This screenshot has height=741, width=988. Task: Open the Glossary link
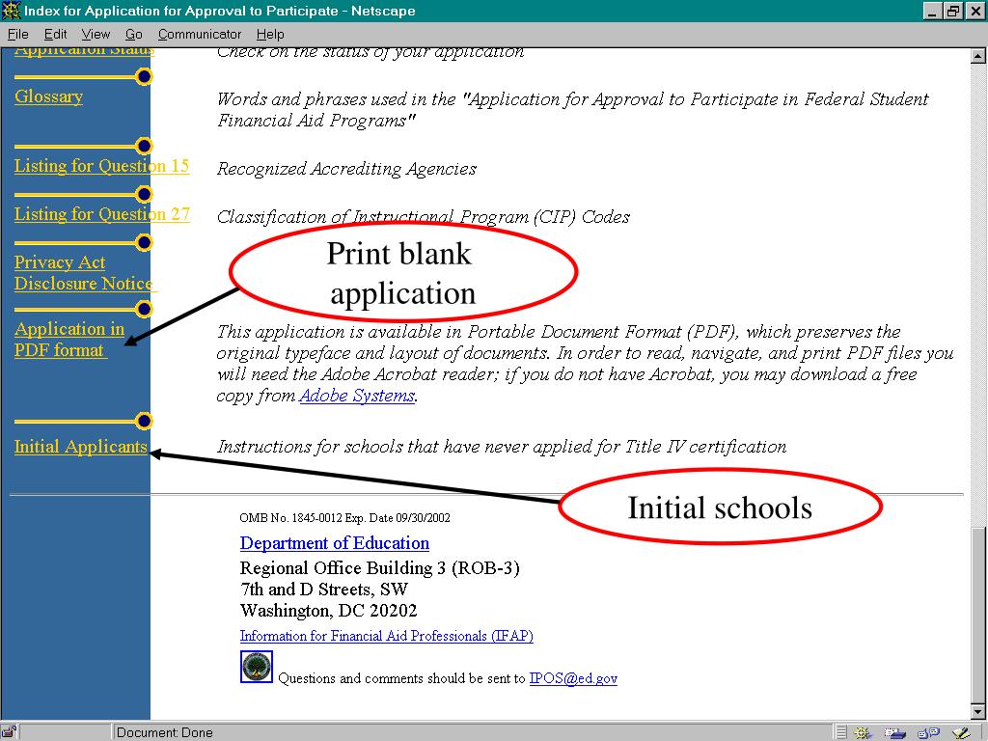[x=48, y=96]
